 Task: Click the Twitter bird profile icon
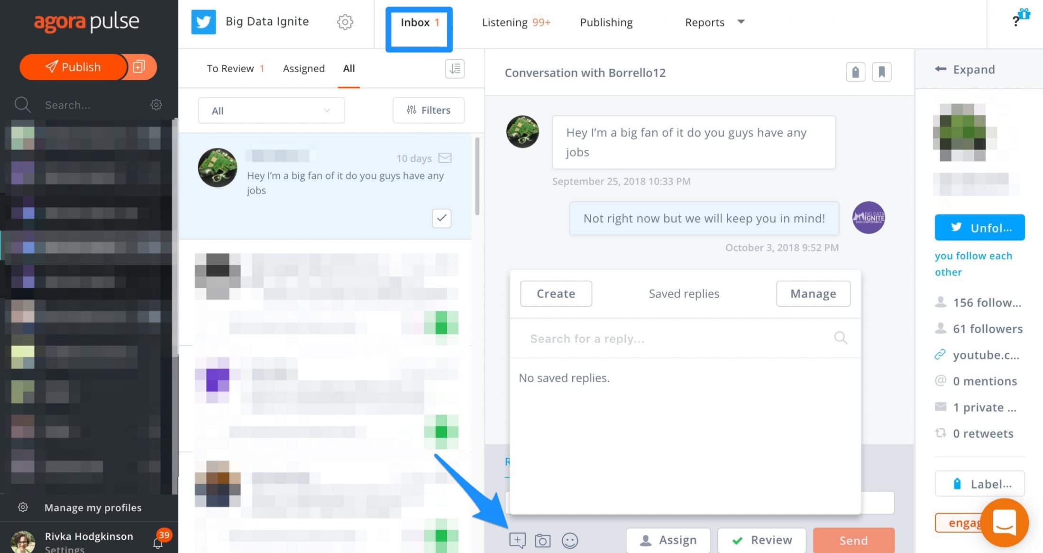(203, 22)
